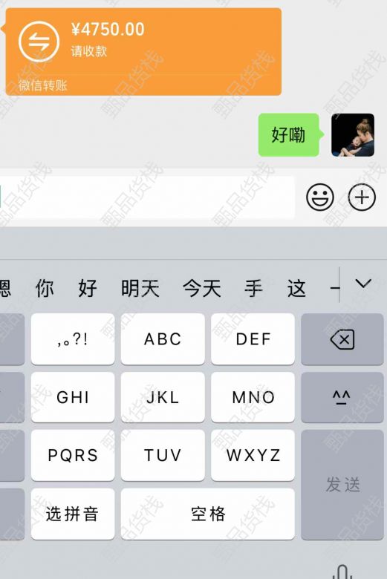
Task: Tap the 发送 send button
Action: [x=342, y=485]
